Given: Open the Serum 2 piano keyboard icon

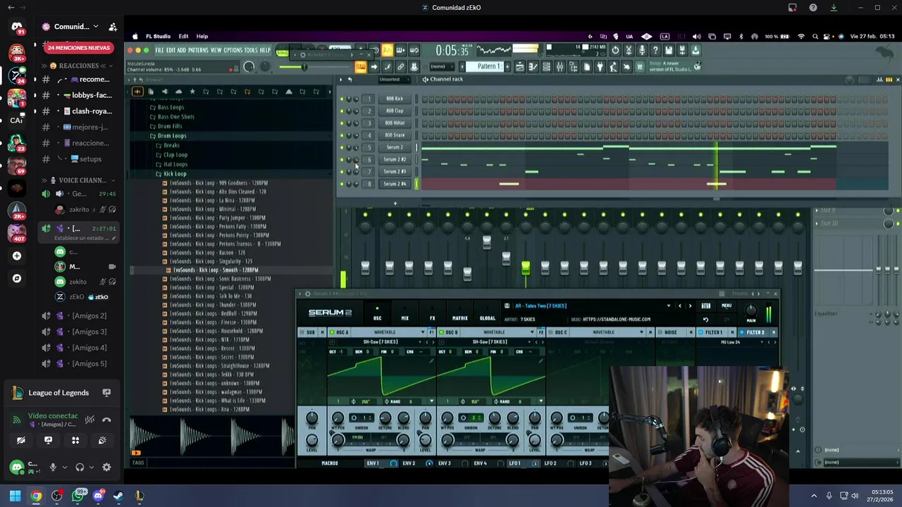Looking at the screenshot, I should click(705, 306).
